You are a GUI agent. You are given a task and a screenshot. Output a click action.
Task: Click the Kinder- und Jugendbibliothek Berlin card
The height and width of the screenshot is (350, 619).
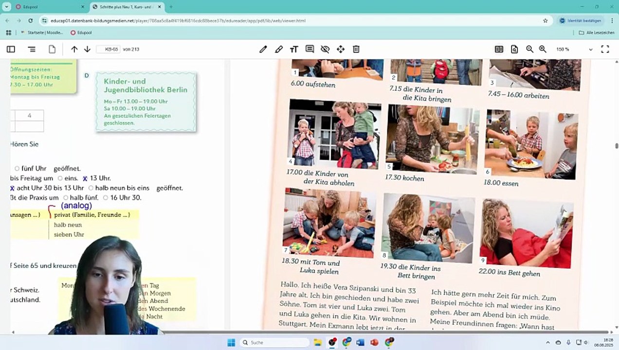click(146, 102)
